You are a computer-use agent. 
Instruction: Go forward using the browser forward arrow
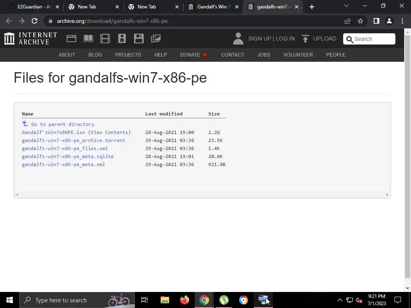[22, 21]
